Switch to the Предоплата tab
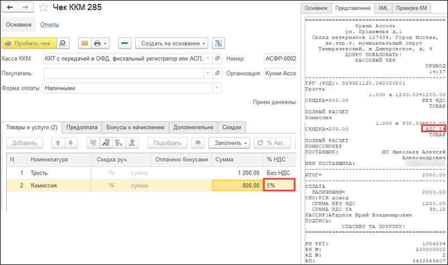The width and height of the screenshot is (448, 265). click(82, 127)
